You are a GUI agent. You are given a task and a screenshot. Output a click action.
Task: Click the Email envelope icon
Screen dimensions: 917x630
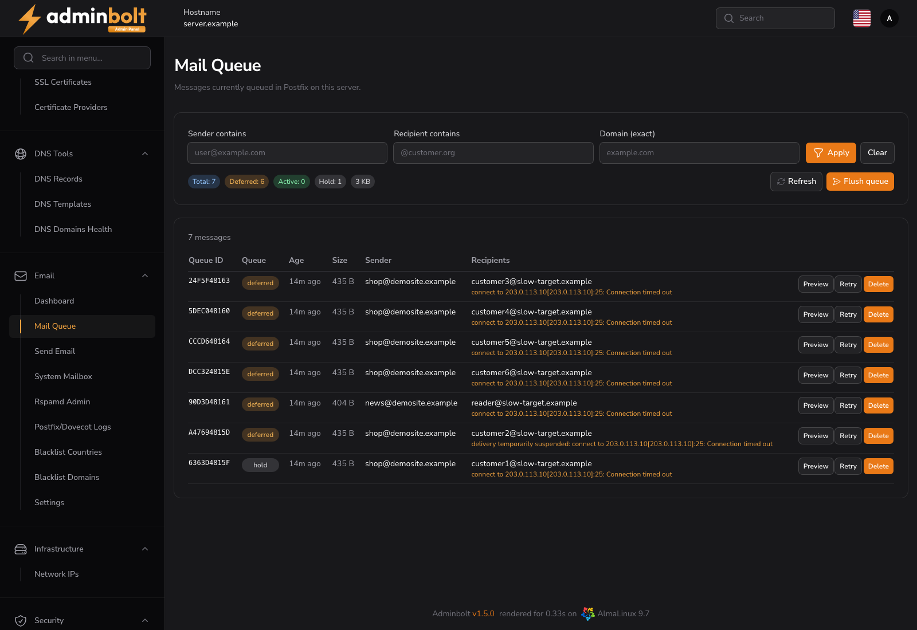pyautogui.click(x=21, y=276)
